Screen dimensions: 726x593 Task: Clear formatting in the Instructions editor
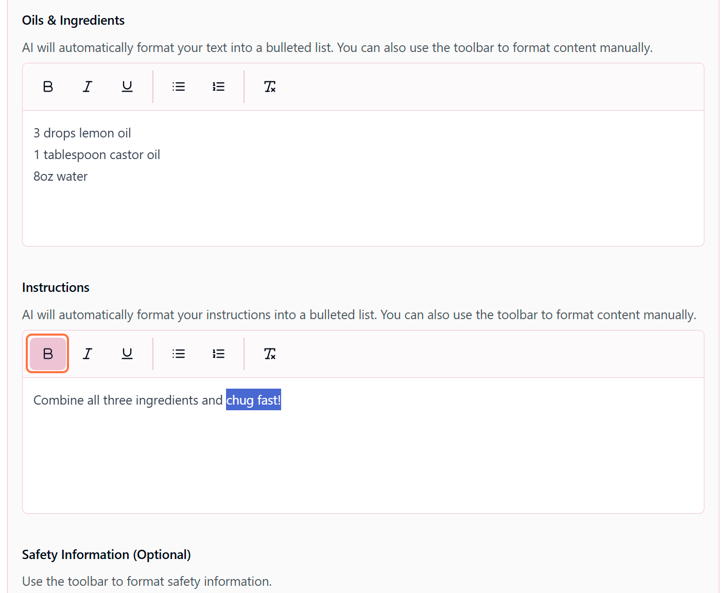point(270,354)
